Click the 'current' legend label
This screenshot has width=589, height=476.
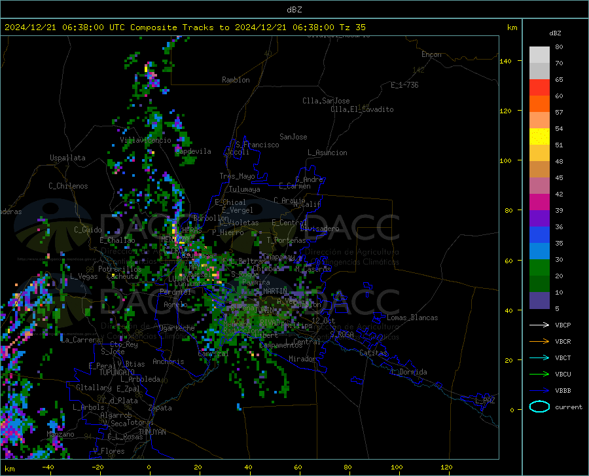[569, 407]
